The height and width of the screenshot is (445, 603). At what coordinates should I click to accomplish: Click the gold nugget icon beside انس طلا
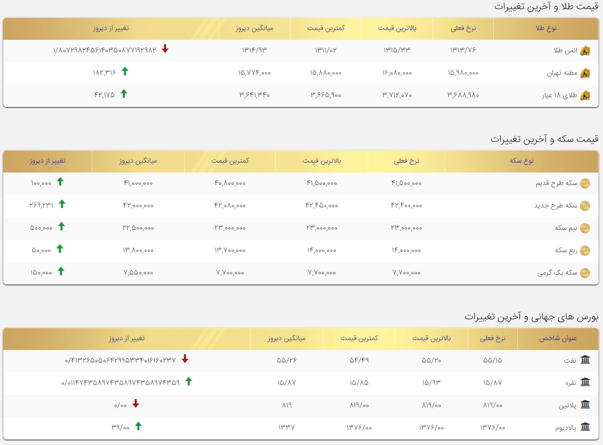[585, 51]
